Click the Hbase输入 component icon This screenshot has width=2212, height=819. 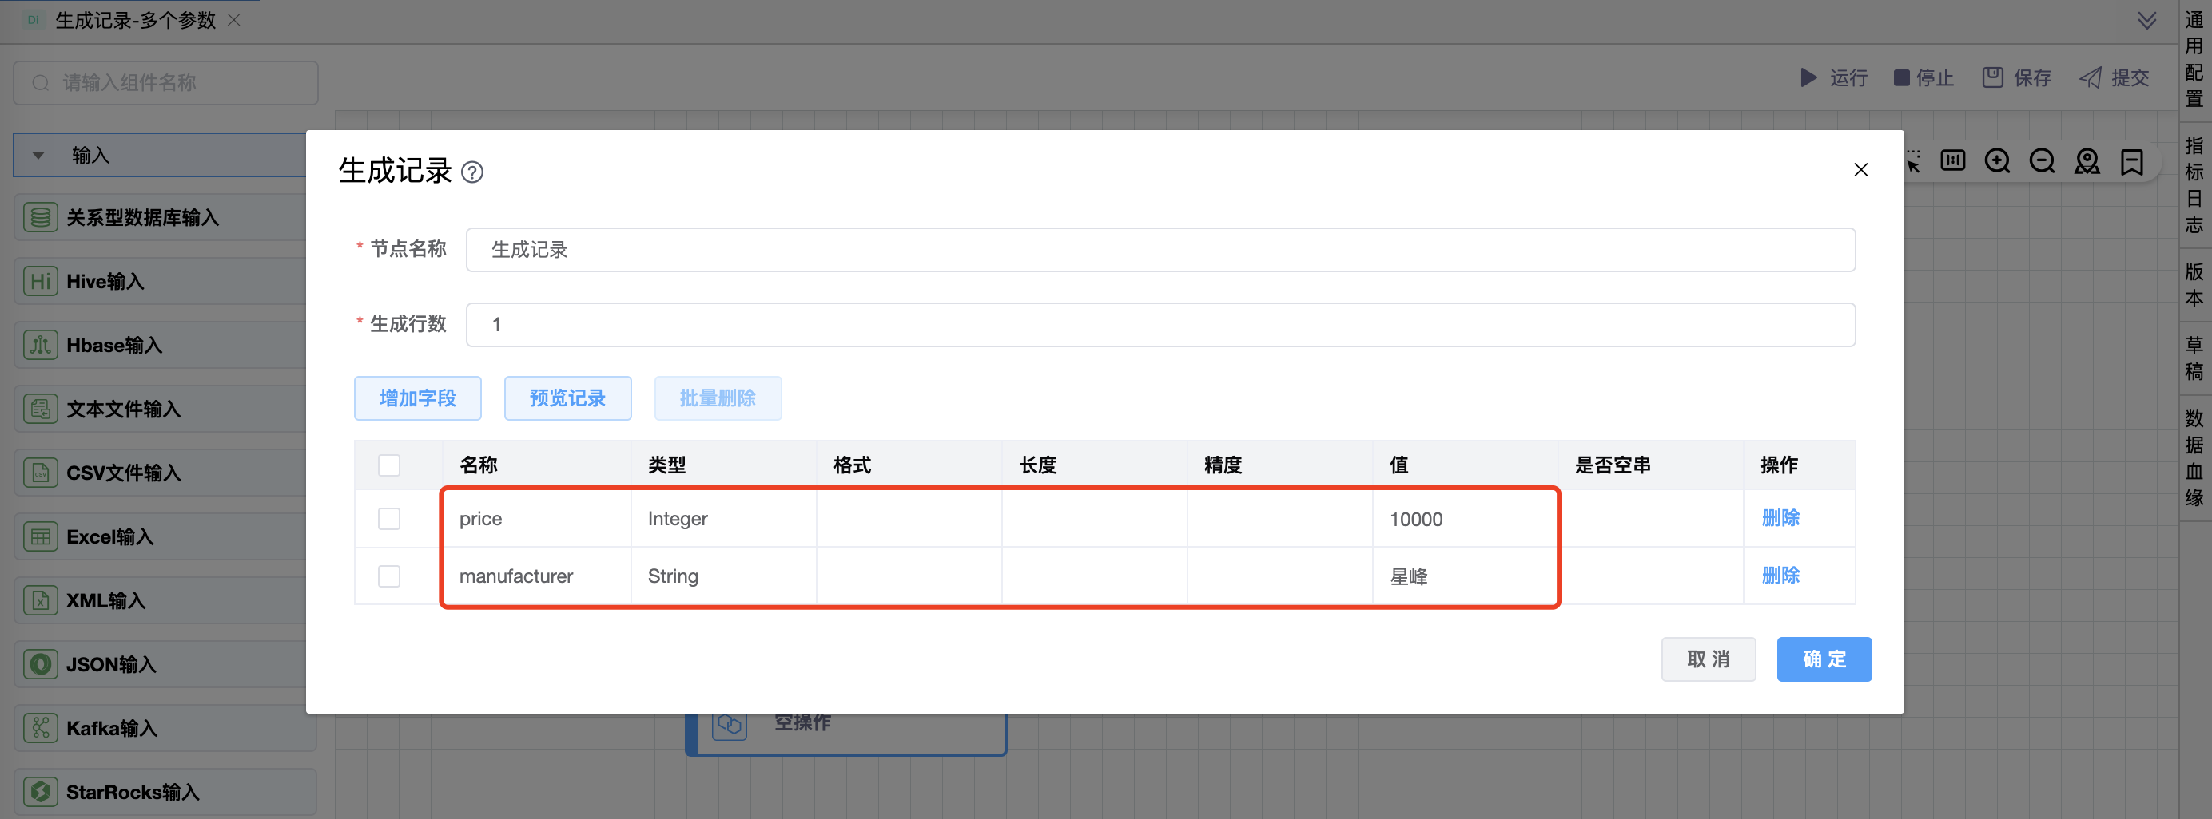point(39,345)
